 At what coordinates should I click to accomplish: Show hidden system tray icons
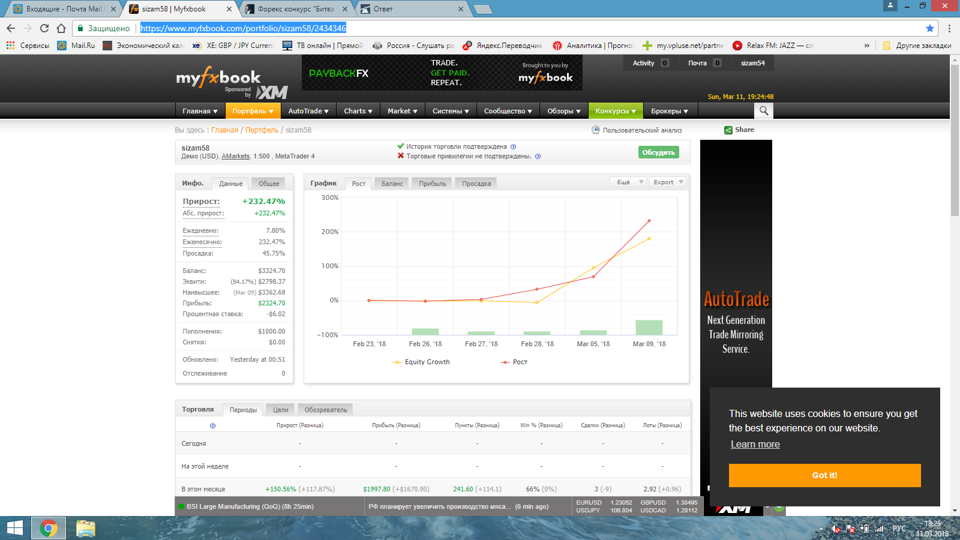pyautogui.click(x=821, y=529)
